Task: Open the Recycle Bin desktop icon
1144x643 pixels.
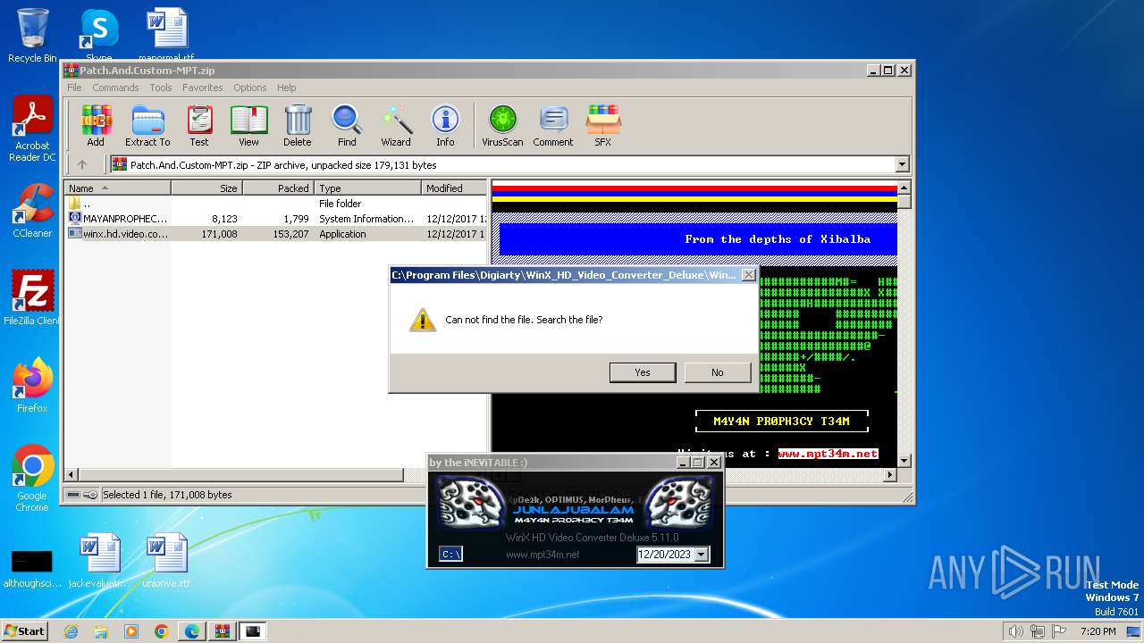Action: pos(32,36)
